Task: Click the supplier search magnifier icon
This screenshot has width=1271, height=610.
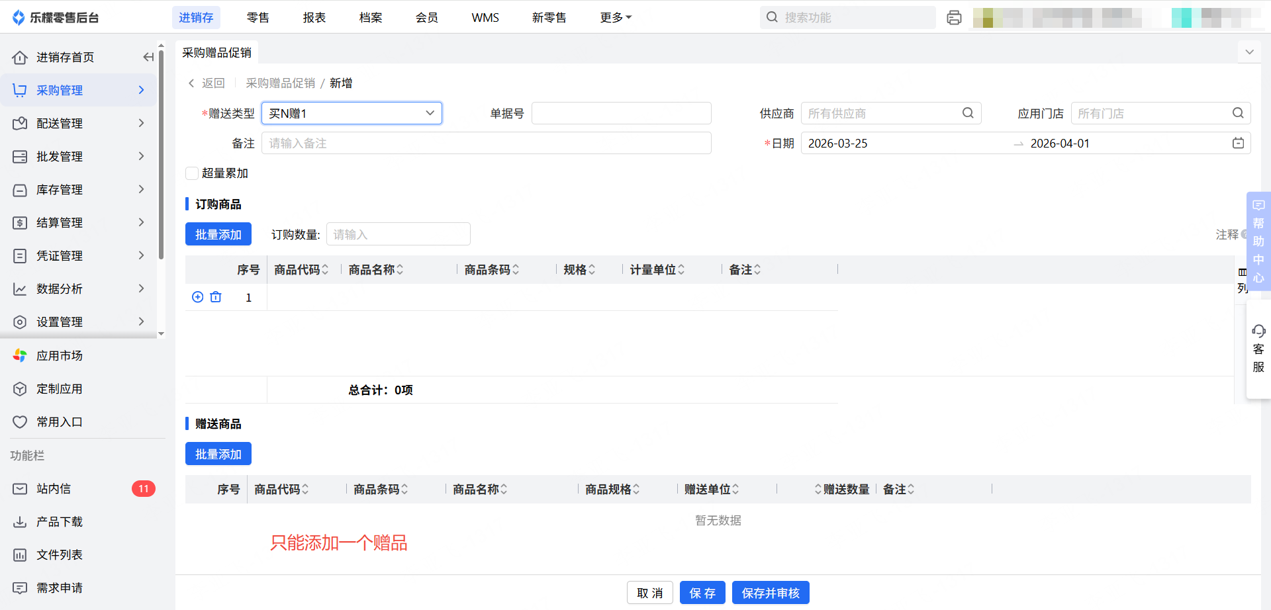Action: [968, 113]
